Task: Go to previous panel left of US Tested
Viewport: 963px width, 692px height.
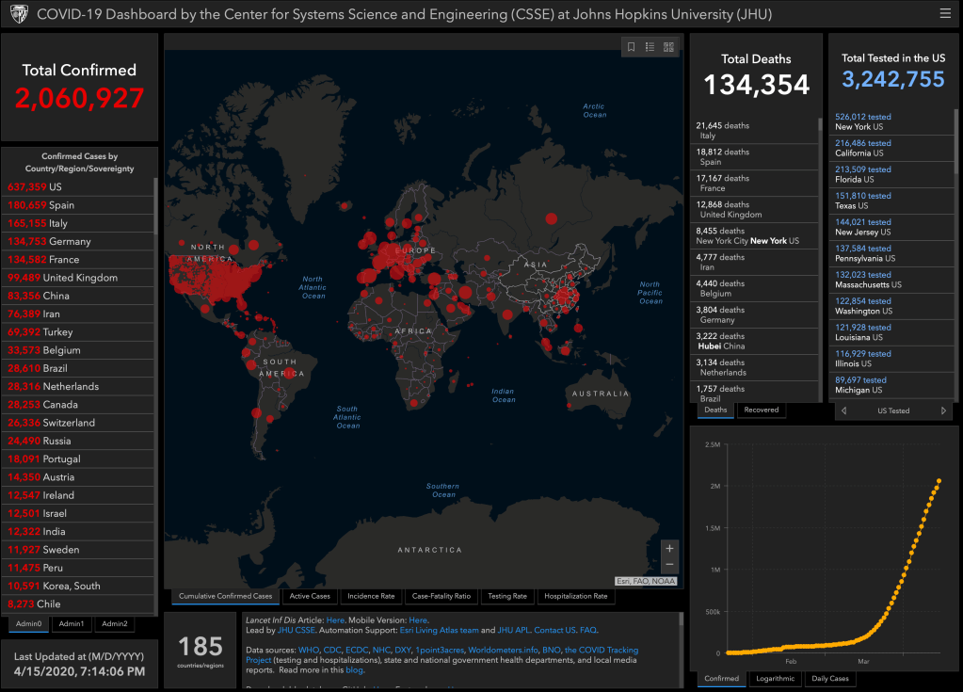Action: pos(844,410)
